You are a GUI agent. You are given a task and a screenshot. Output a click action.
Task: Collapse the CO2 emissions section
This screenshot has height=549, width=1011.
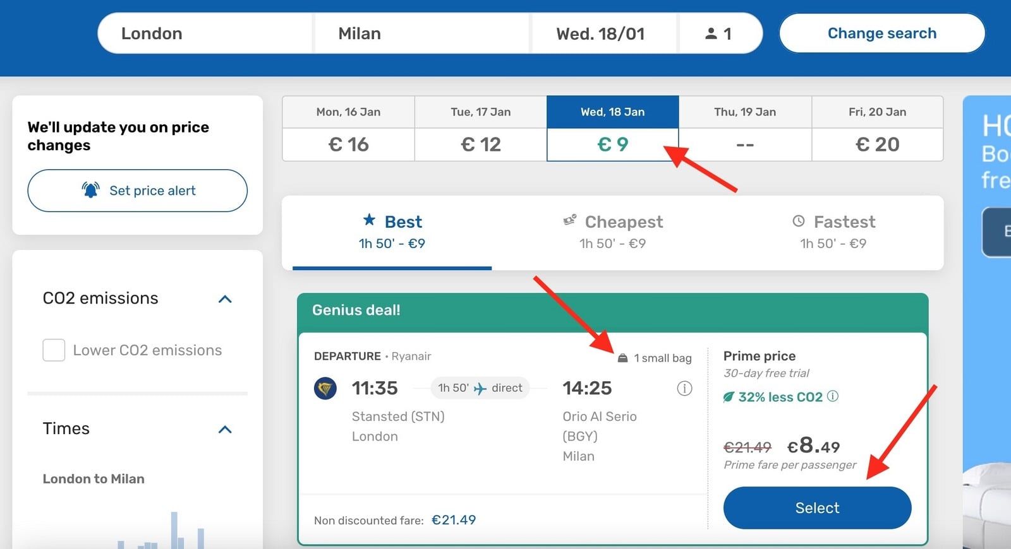tap(225, 299)
